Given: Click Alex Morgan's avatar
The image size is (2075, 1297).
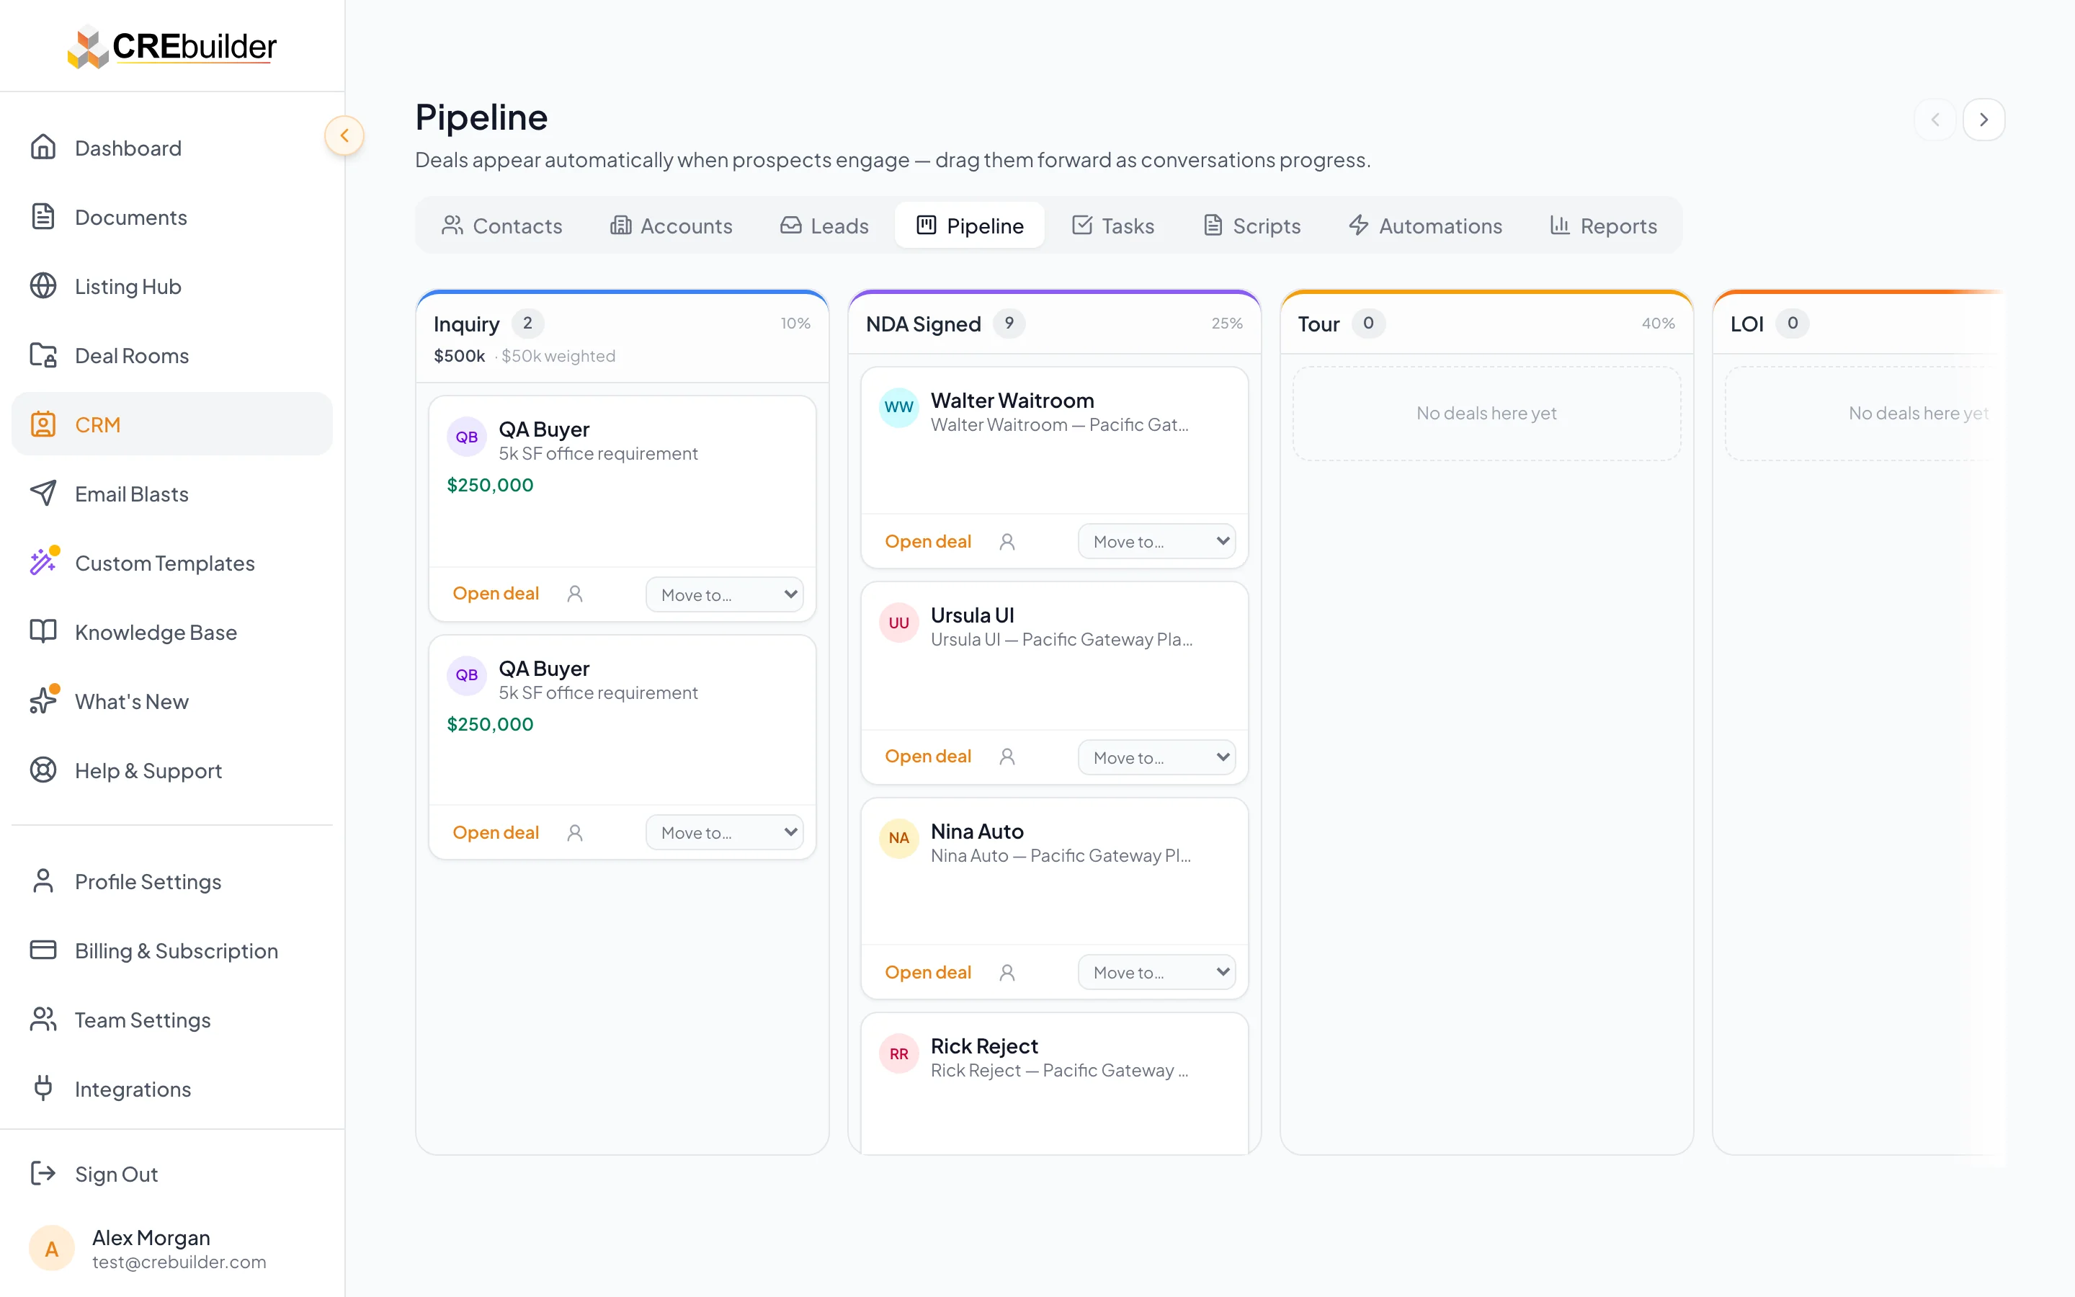Looking at the screenshot, I should [x=51, y=1249].
